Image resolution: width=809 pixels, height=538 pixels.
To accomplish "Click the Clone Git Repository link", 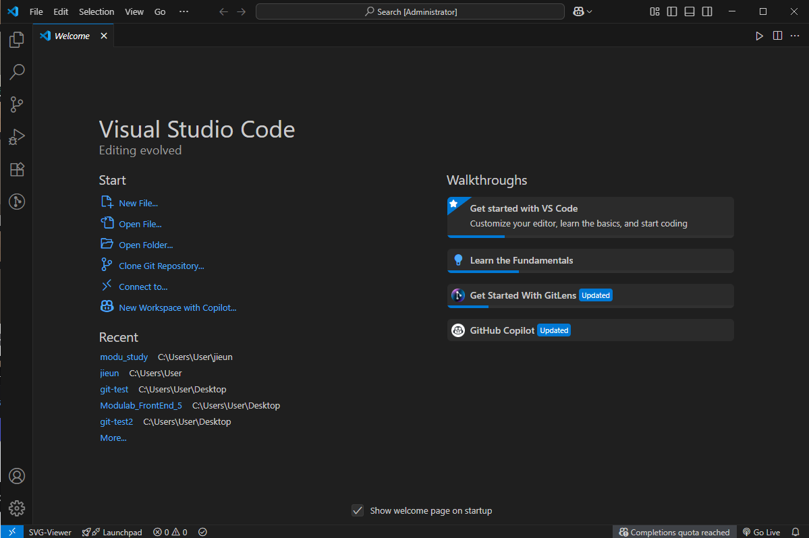I will 161,266.
